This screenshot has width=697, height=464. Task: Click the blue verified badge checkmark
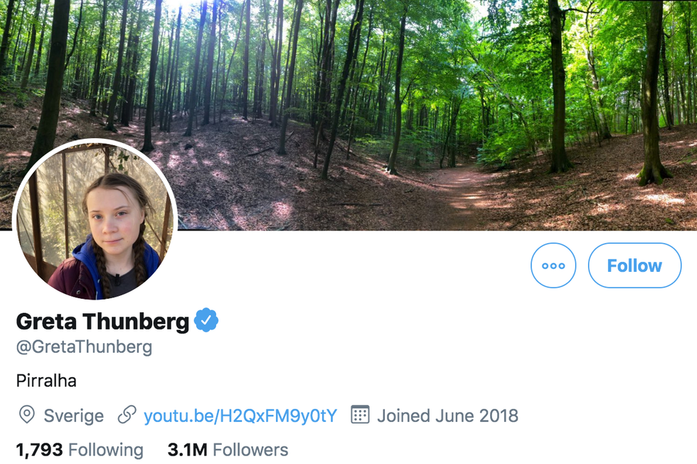click(x=206, y=321)
